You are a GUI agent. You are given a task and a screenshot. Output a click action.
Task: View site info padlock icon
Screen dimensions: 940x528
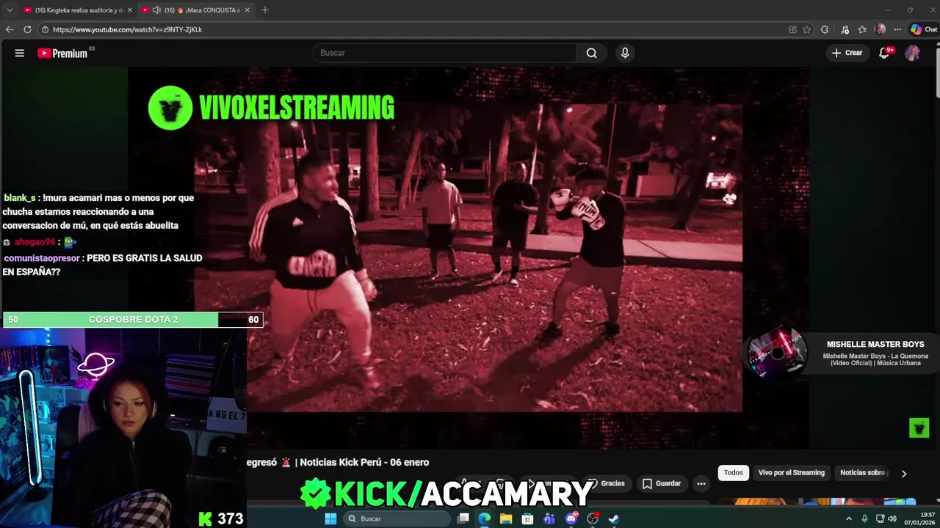pos(45,29)
